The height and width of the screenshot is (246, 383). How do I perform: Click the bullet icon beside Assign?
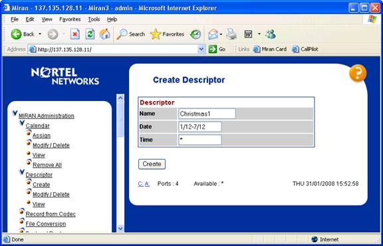(29, 132)
